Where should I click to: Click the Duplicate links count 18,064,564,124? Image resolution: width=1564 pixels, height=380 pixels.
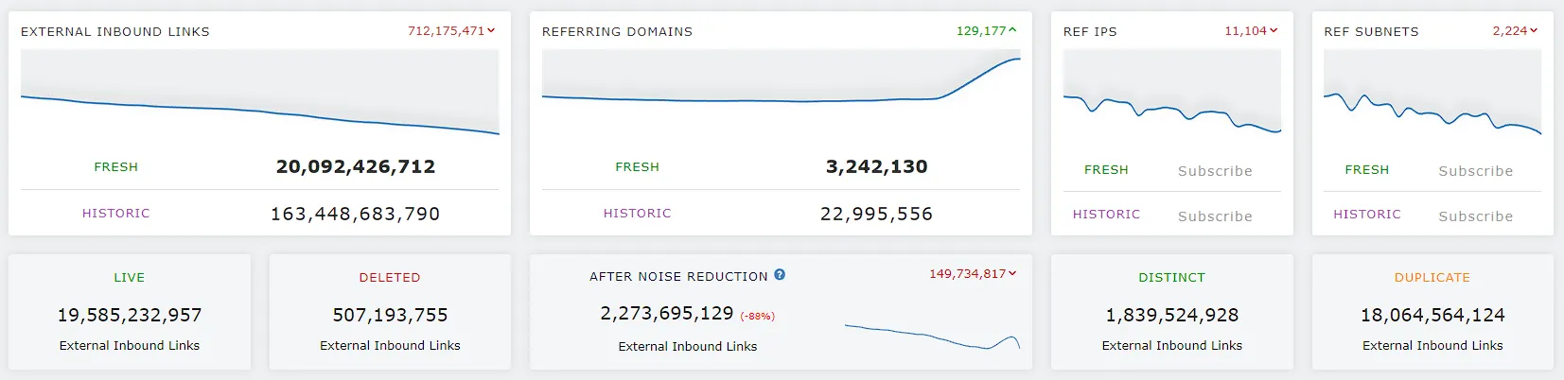[1432, 315]
